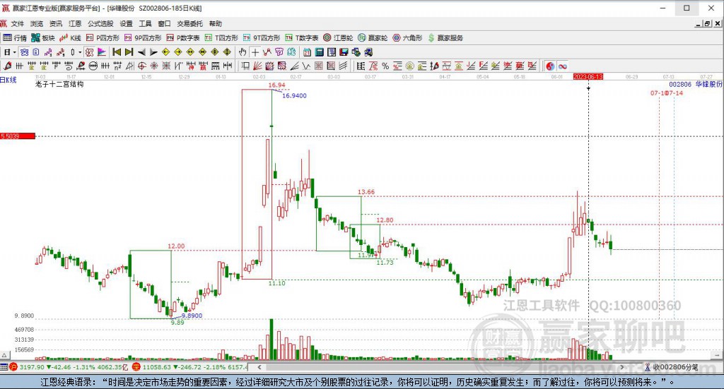Click the red grid square icon
The height and width of the screenshot is (389, 724).
point(319,66)
